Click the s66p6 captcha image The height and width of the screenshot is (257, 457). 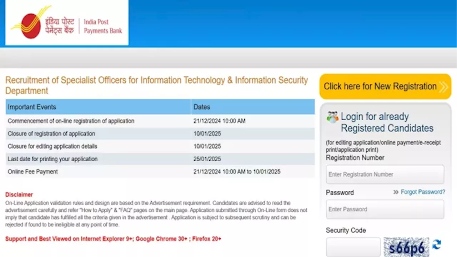pos(406,247)
